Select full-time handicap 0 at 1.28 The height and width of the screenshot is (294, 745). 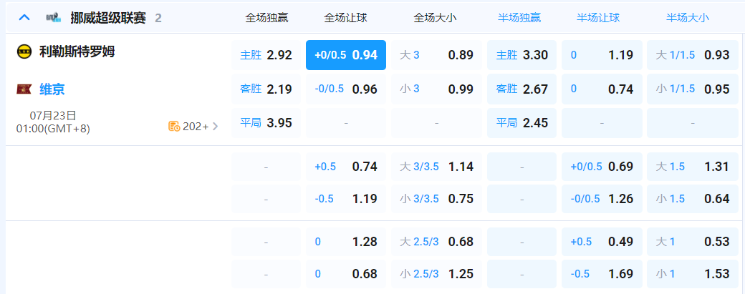(346, 242)
